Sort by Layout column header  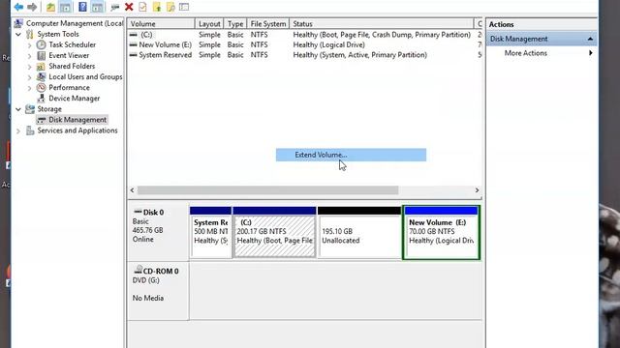tap(209, 23)
